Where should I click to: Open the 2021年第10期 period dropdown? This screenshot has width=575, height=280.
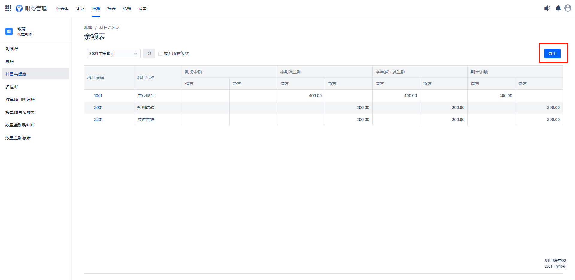coord(114,53)
